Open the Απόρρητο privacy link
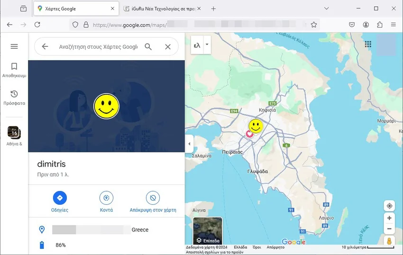 [275, 247]
